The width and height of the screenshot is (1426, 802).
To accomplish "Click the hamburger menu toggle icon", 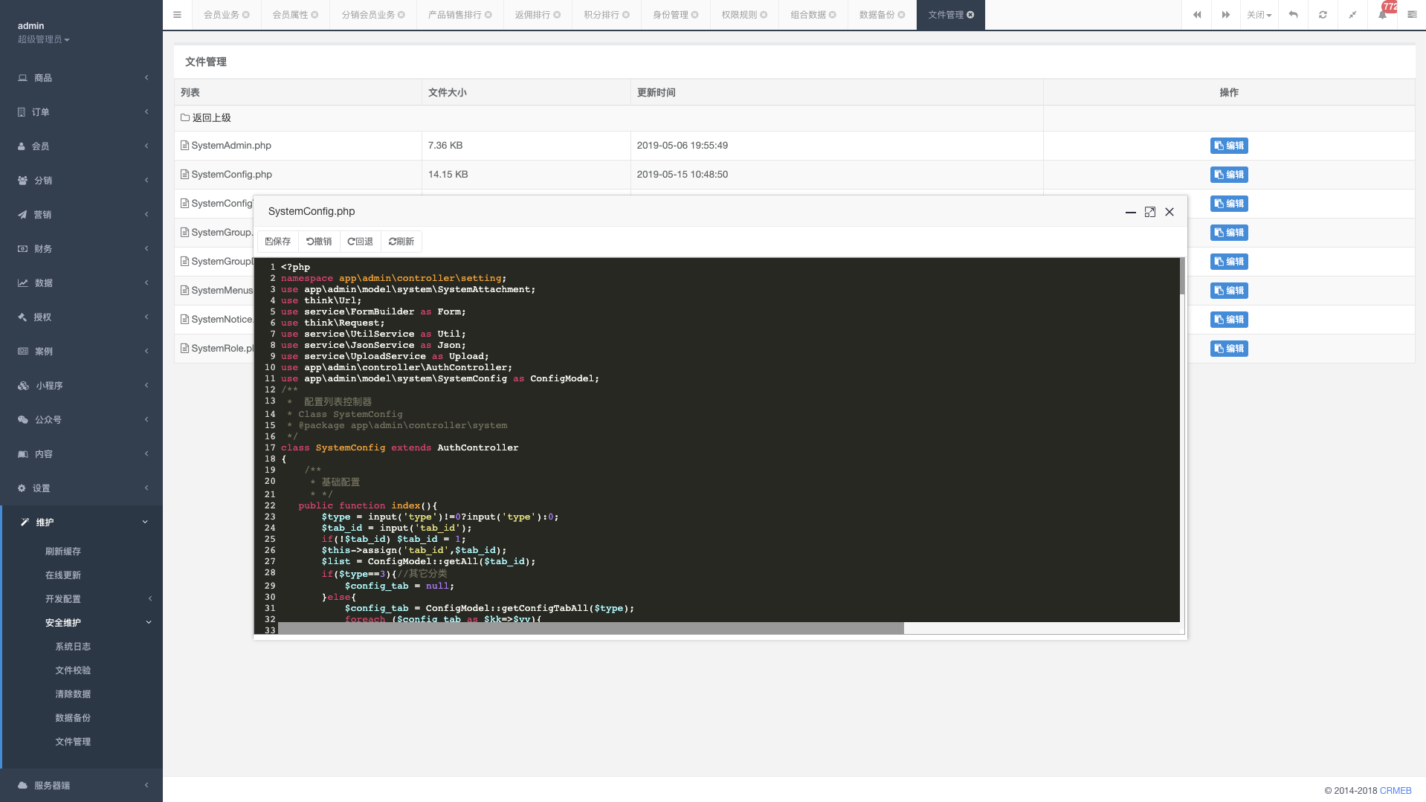I will click(x=177, y=15).
